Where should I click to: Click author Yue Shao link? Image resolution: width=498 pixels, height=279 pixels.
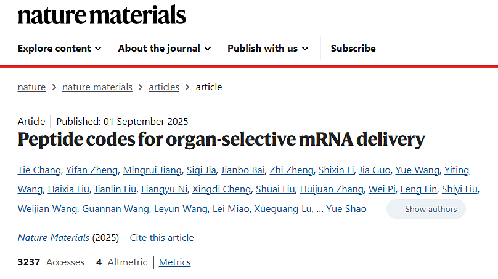[x=346, y=209]
